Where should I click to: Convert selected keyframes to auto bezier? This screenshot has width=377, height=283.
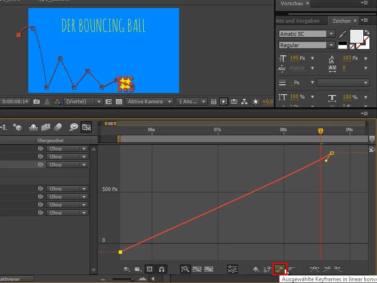point(292,268)
